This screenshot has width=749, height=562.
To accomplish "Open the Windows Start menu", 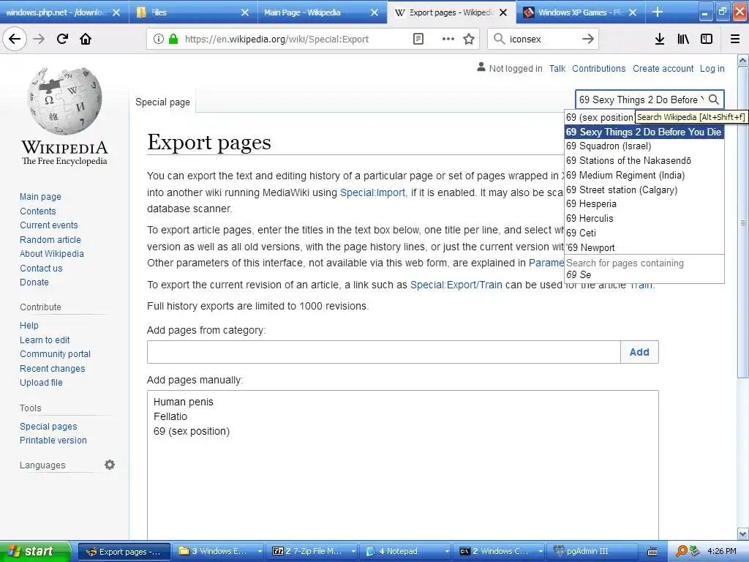I will [35, 551].
